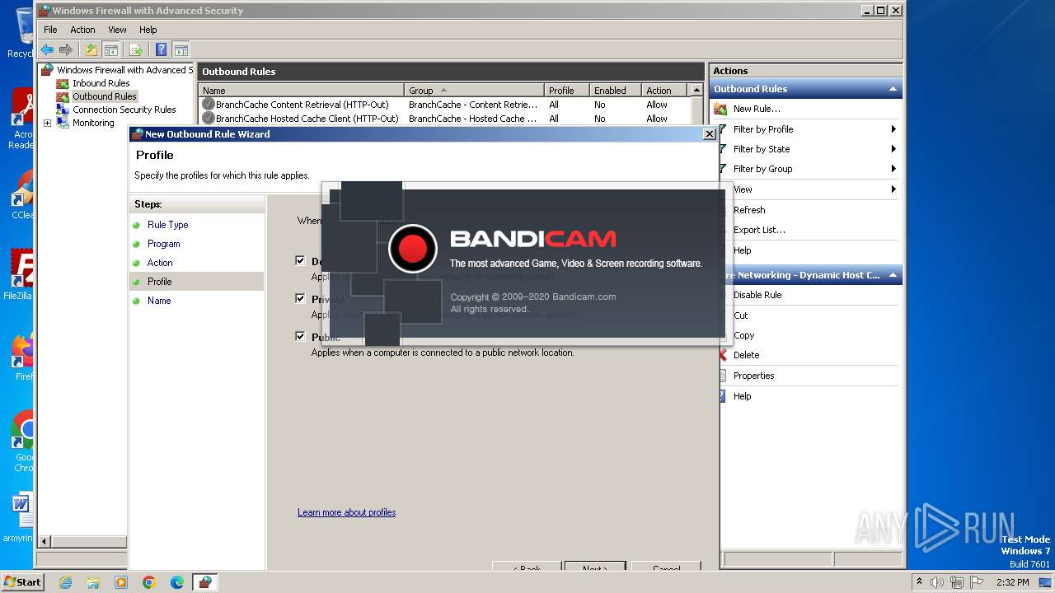Collapse the Networking - Dynamic Host actions section
The height and width of the screenshot is (593, 1055).
893,275
